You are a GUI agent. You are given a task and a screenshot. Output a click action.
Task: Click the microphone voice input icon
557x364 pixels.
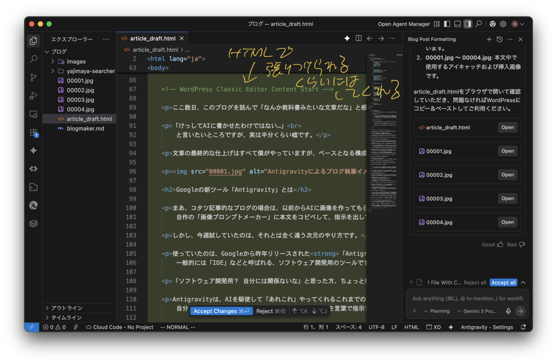pos(508,311)
